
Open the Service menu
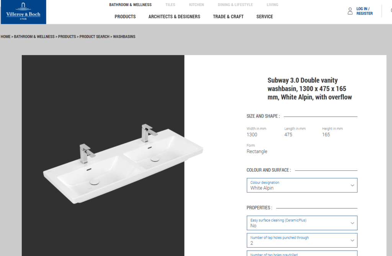(x=265, y=17)
